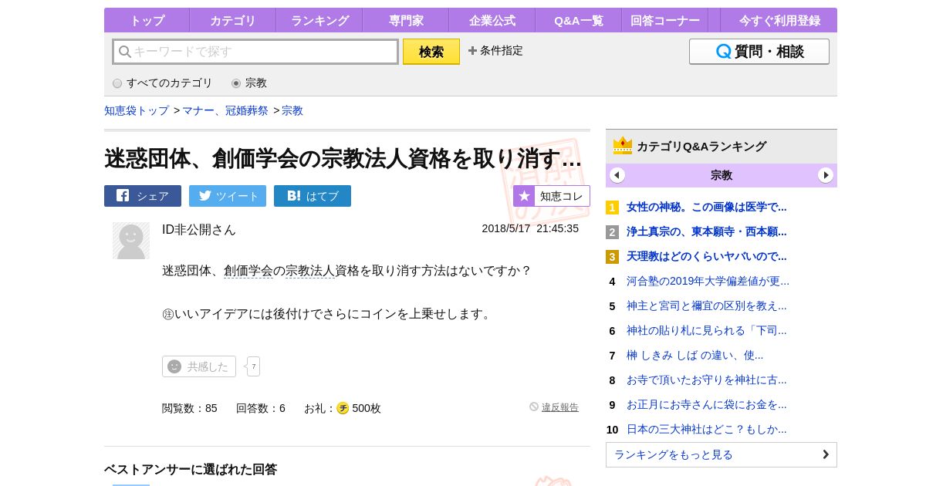926x486 pixels.
Task: Open the 宗教 breadcrumb link
Action: pyautogui.click(x=292, y=111)
